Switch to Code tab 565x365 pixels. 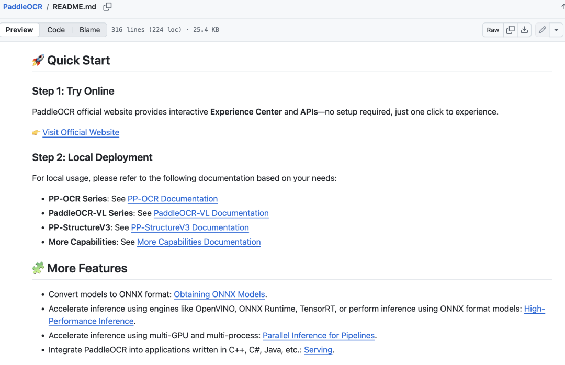pyautogui.click(x=56, y=30)
